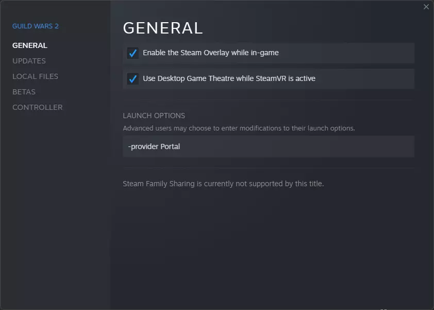Click the Launch Options section label
The image size is (434, 310).
[x=154, y=116]
